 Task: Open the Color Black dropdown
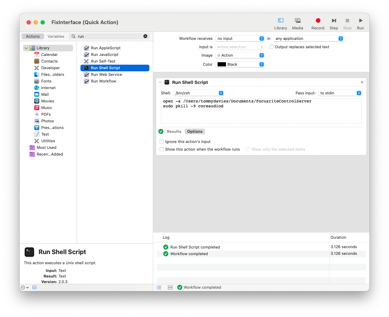click(x=240, y=64)
